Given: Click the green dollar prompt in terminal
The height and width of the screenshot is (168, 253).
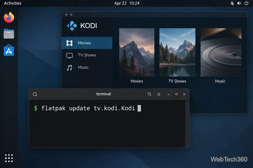Looking at the screenshot, I should click(36, 108).
